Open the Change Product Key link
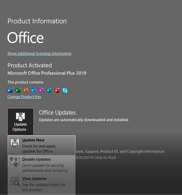The width and height of the screenshot is (182, 195). coord(24,97)
